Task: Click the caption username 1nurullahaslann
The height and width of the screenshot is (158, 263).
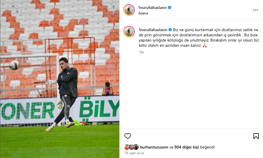Action: pyautogui.click(x=153, y=30)
